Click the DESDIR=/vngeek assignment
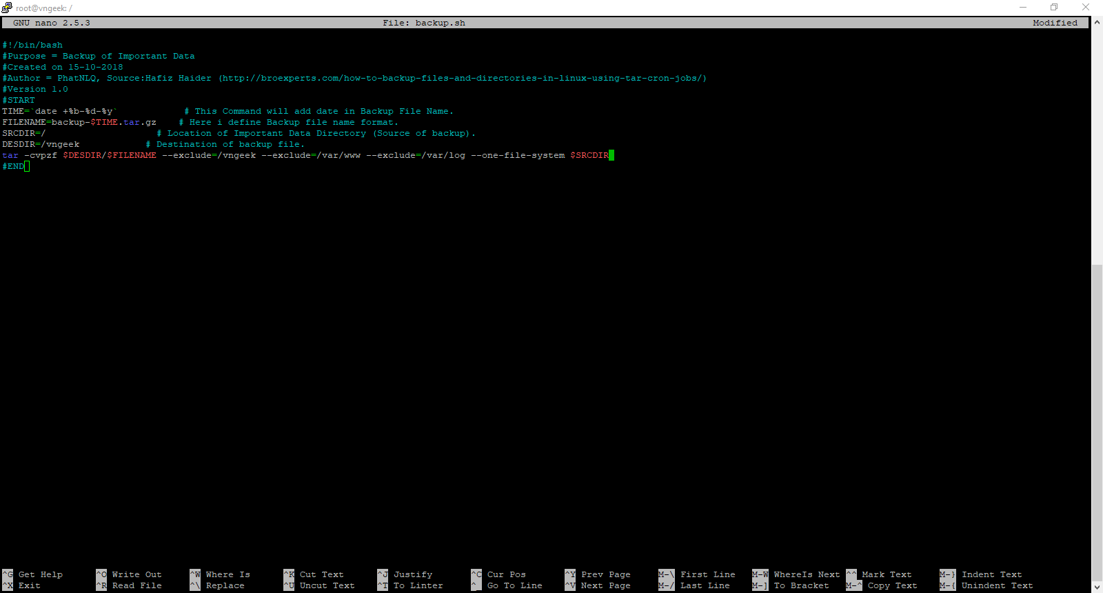This screenshot has width=1103, height=593. pyautogui.click(x=41, y=144)
